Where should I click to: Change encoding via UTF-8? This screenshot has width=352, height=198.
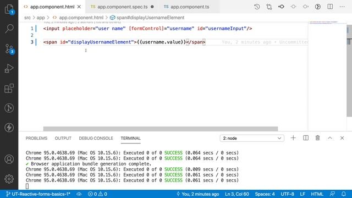tap(287, 194)
